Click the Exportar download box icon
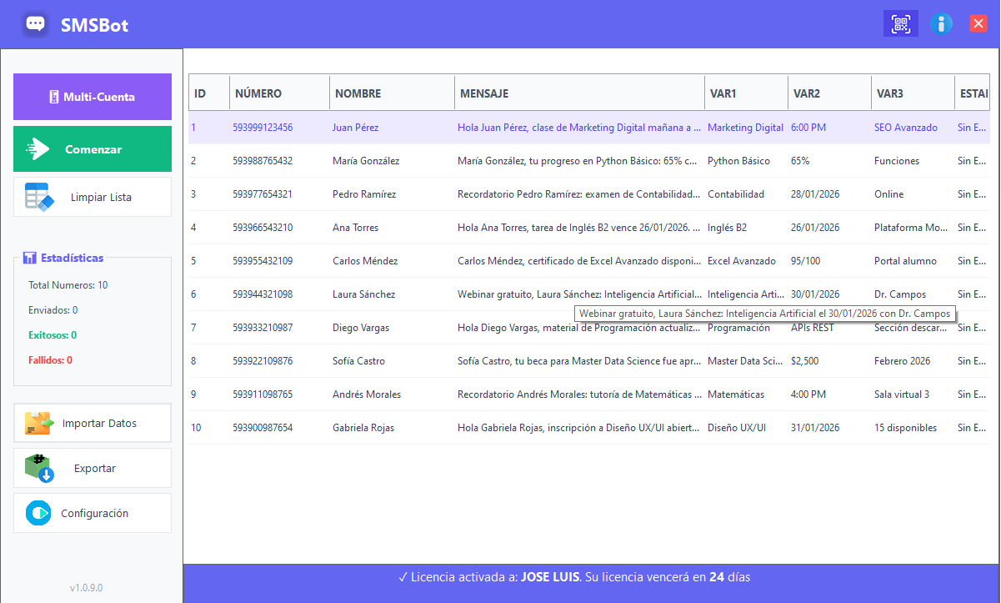 pyautogui.click(x=38, y=469)
